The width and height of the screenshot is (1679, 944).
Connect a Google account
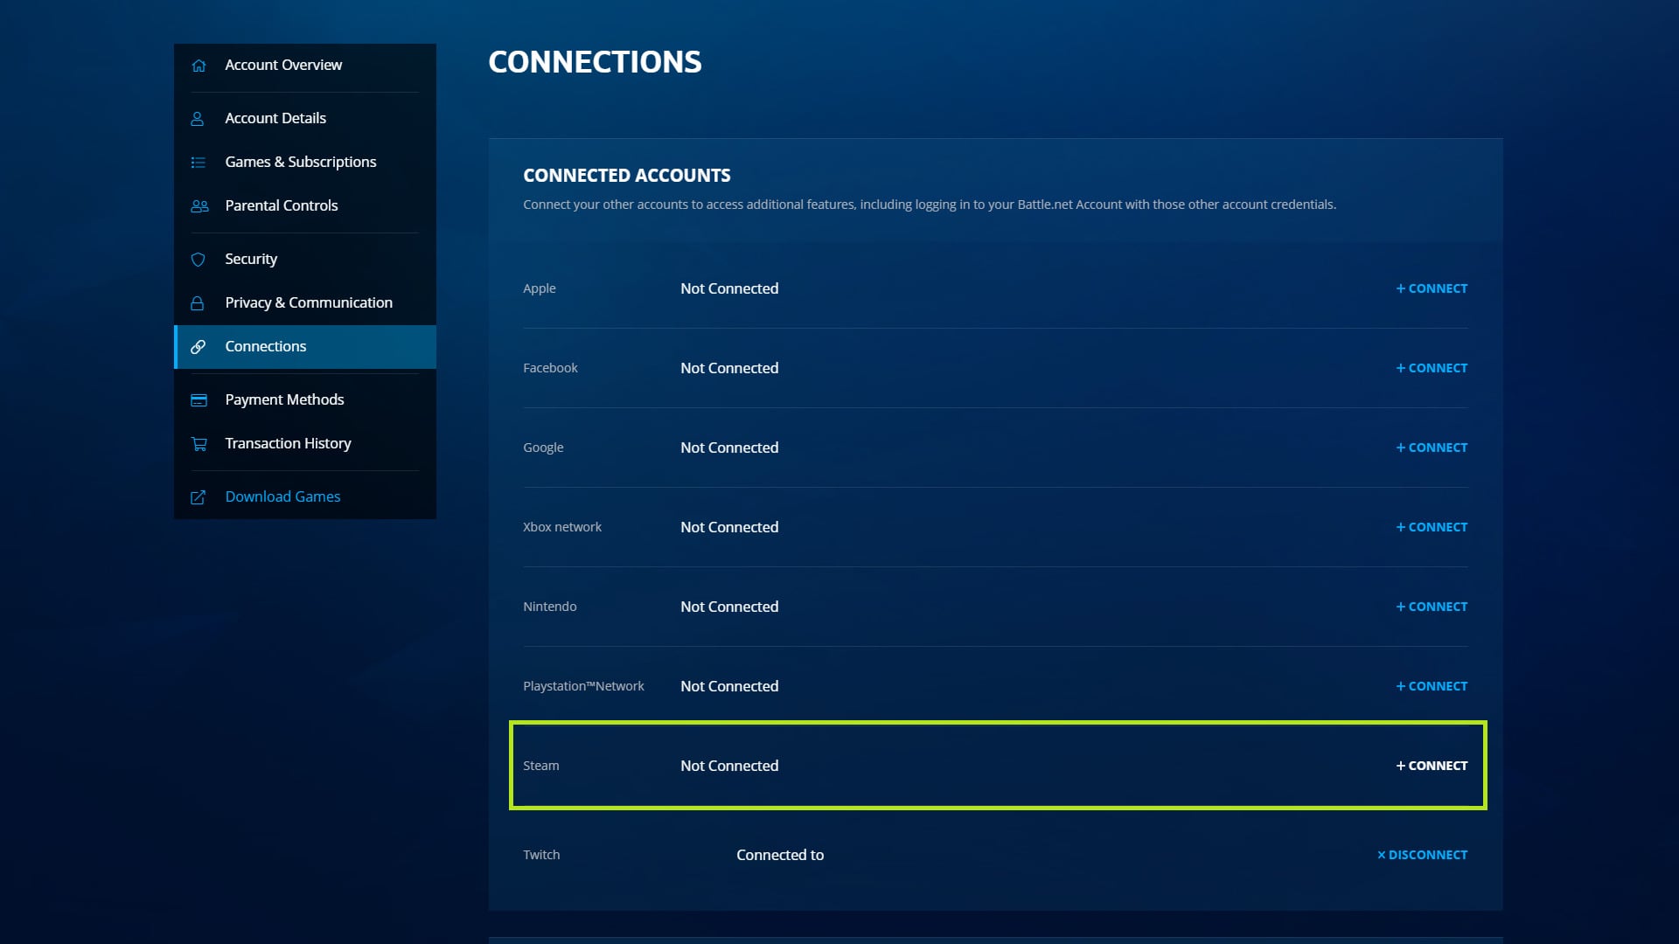tap(1432, 447)
